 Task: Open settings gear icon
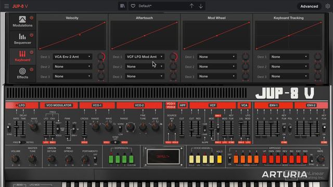328,6
